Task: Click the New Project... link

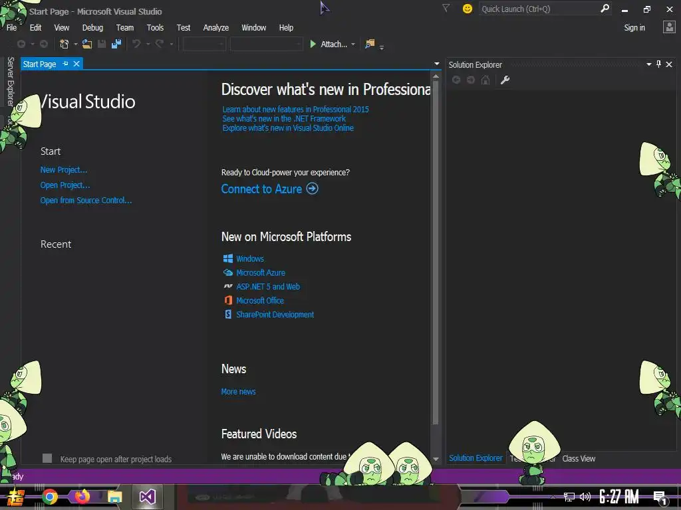Action: tap(64, 170)
